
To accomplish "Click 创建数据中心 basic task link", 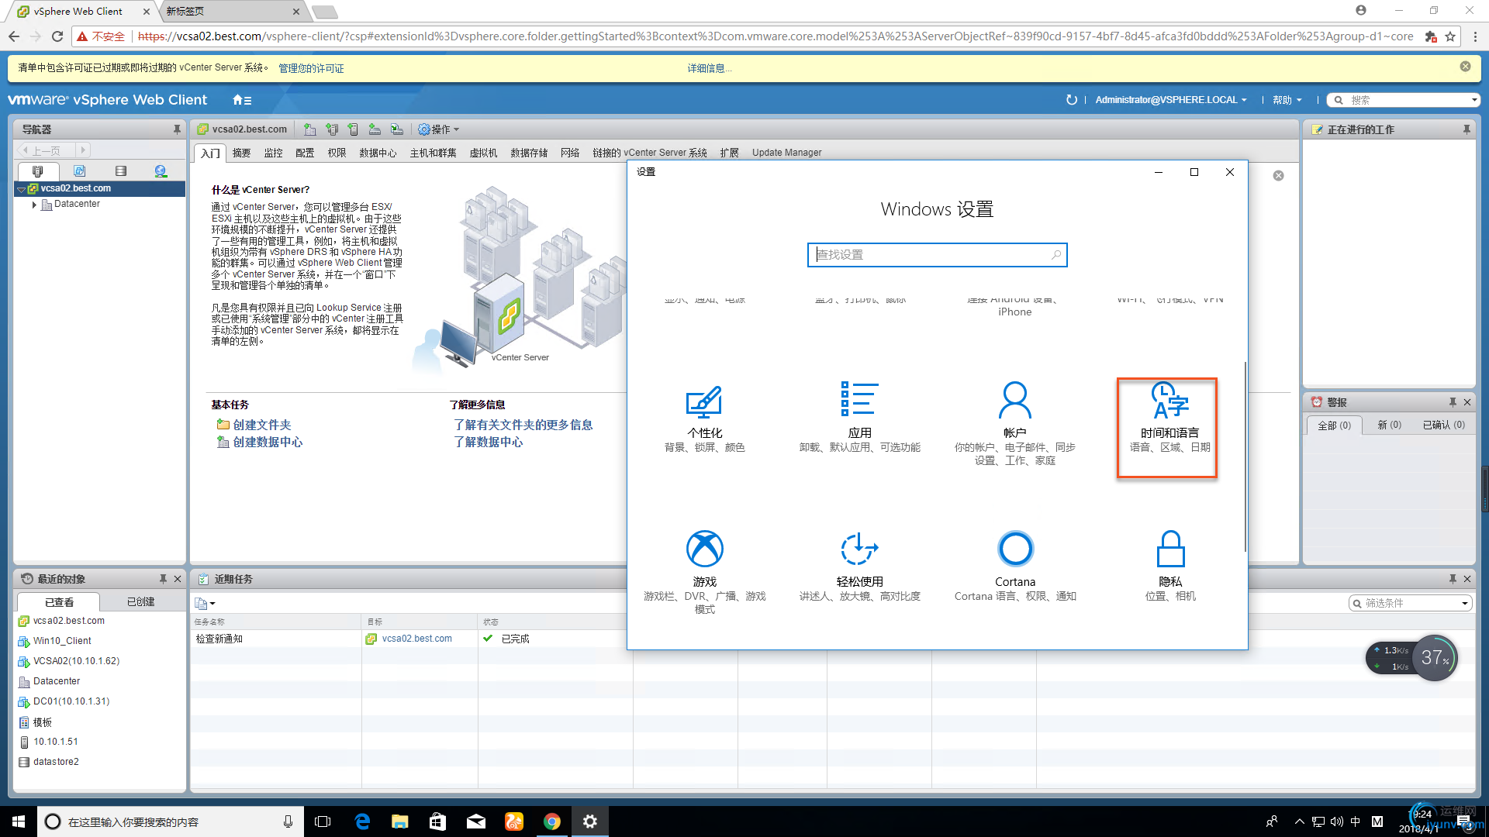I will 267,442.
